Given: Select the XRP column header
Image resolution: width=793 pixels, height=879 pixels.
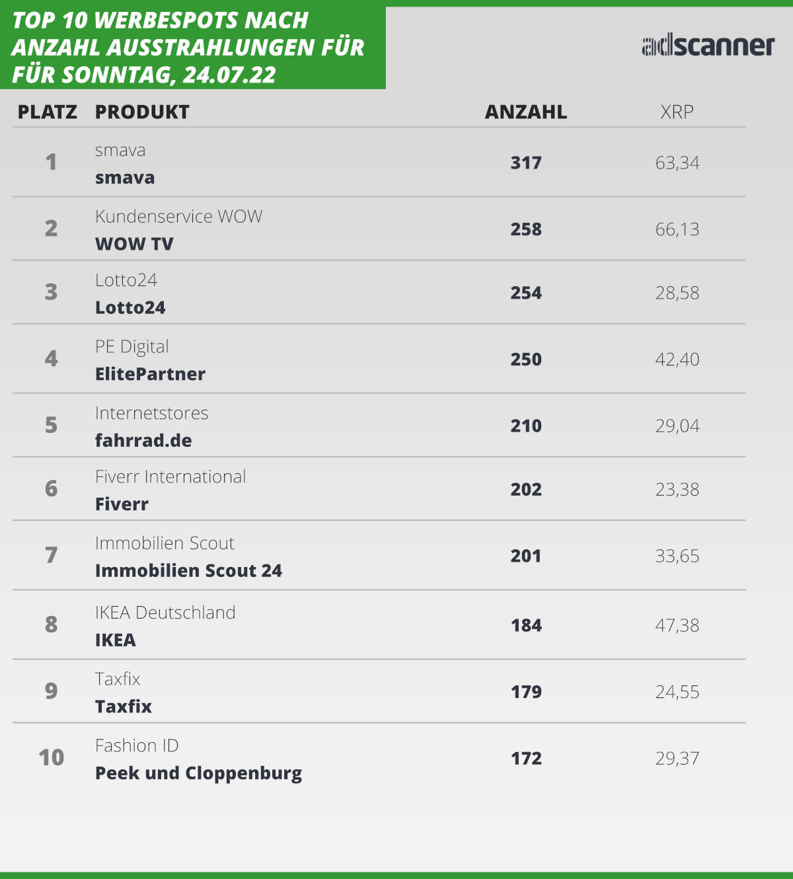Looking at the screenshot, I should 677,112.
